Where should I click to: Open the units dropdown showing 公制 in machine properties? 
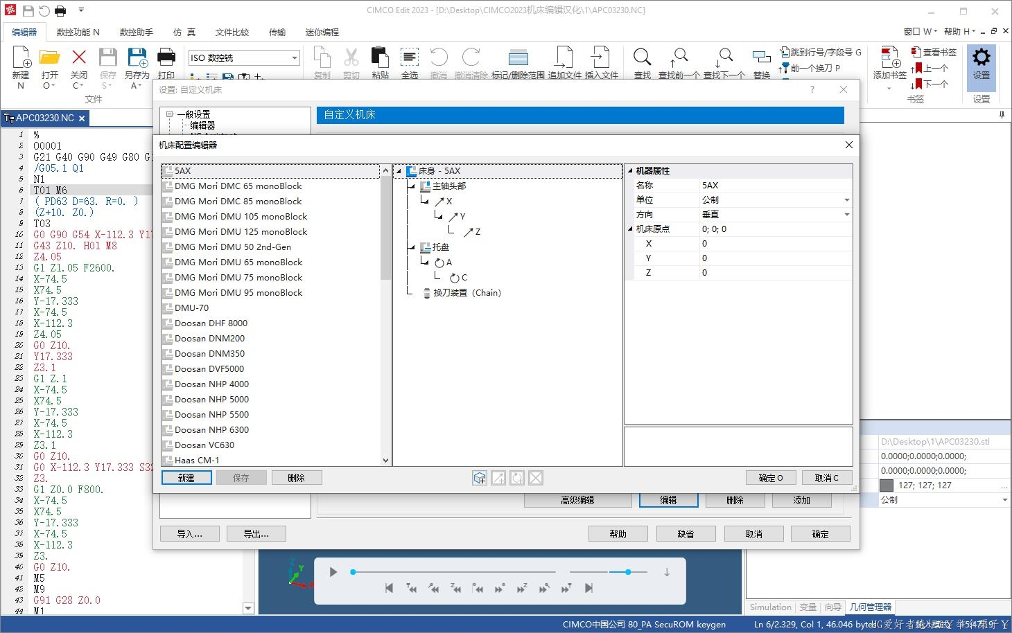[846, 200]
